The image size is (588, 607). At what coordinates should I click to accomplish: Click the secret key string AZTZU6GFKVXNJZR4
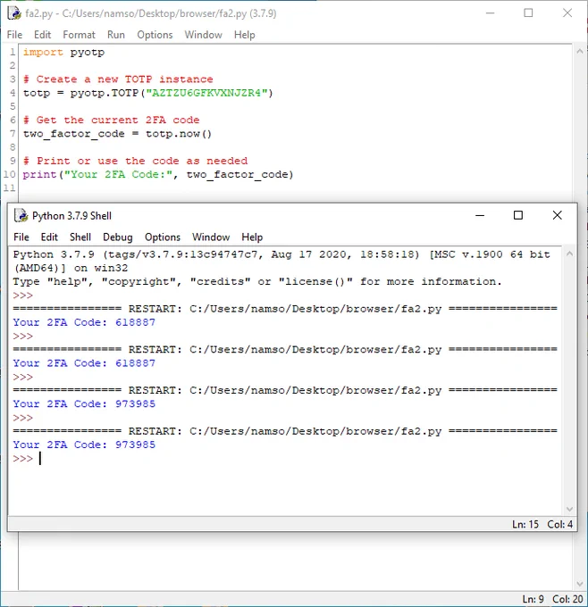(x=206, y=93)
